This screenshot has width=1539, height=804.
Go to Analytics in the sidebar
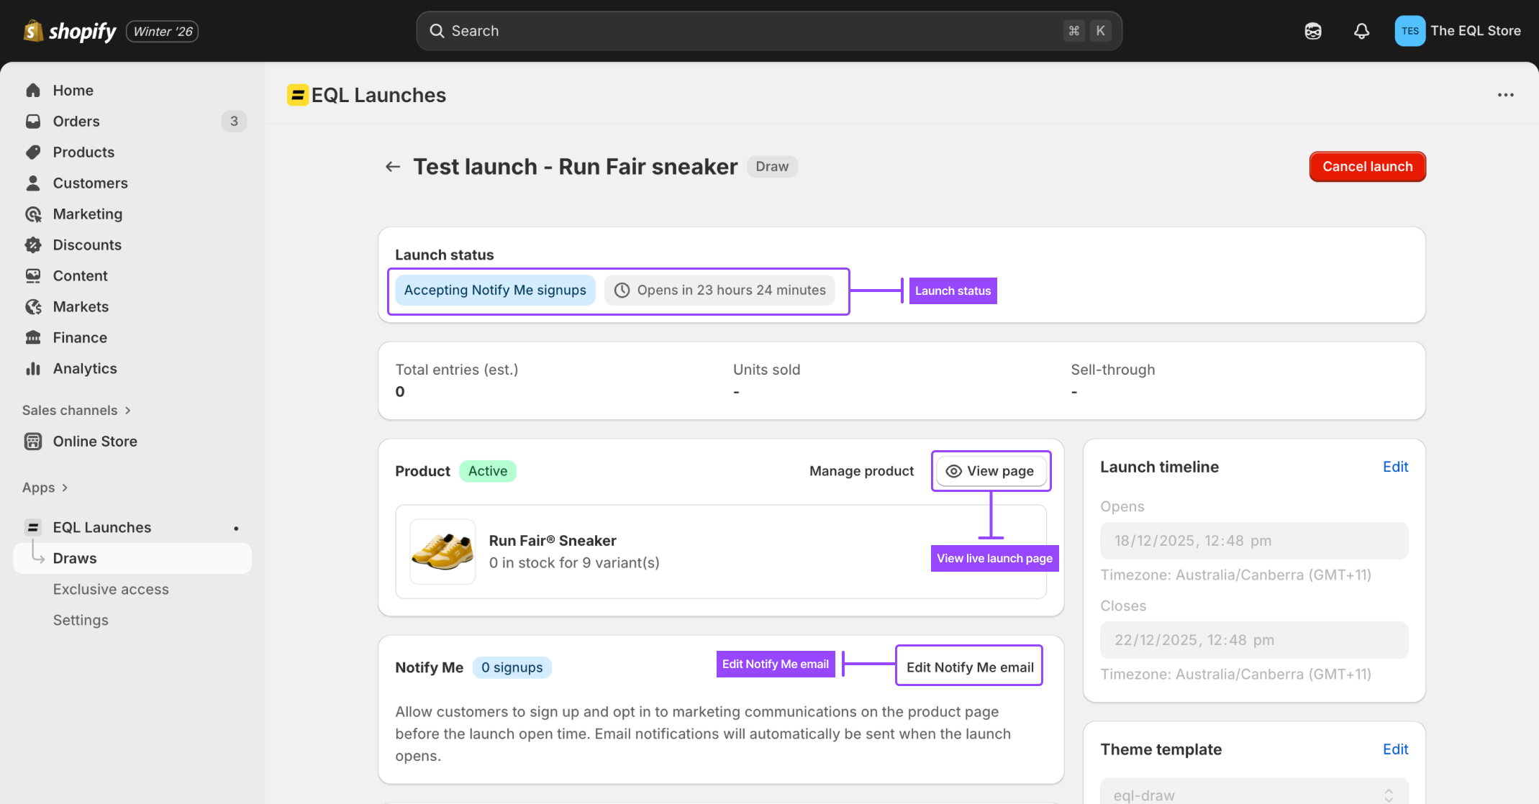click(x=85, y=368)
